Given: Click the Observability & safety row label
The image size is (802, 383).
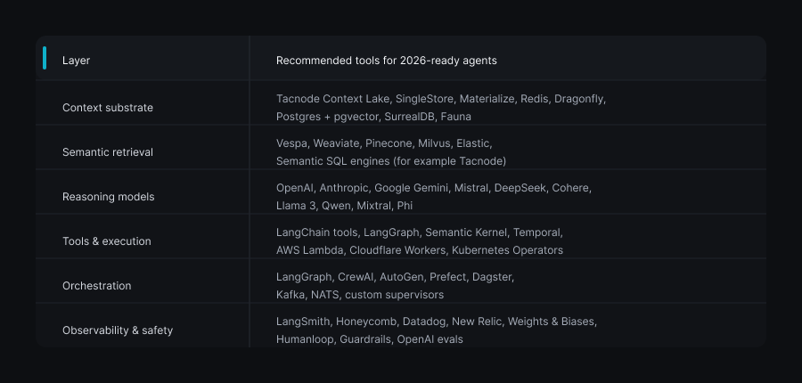Looking at the screenshot, I should pyautogui.click(x=118, y=330).
